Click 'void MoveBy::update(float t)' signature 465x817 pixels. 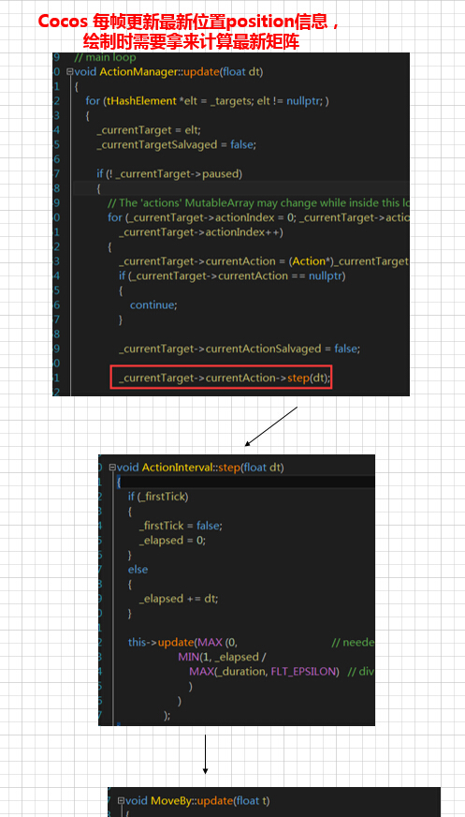197,800
